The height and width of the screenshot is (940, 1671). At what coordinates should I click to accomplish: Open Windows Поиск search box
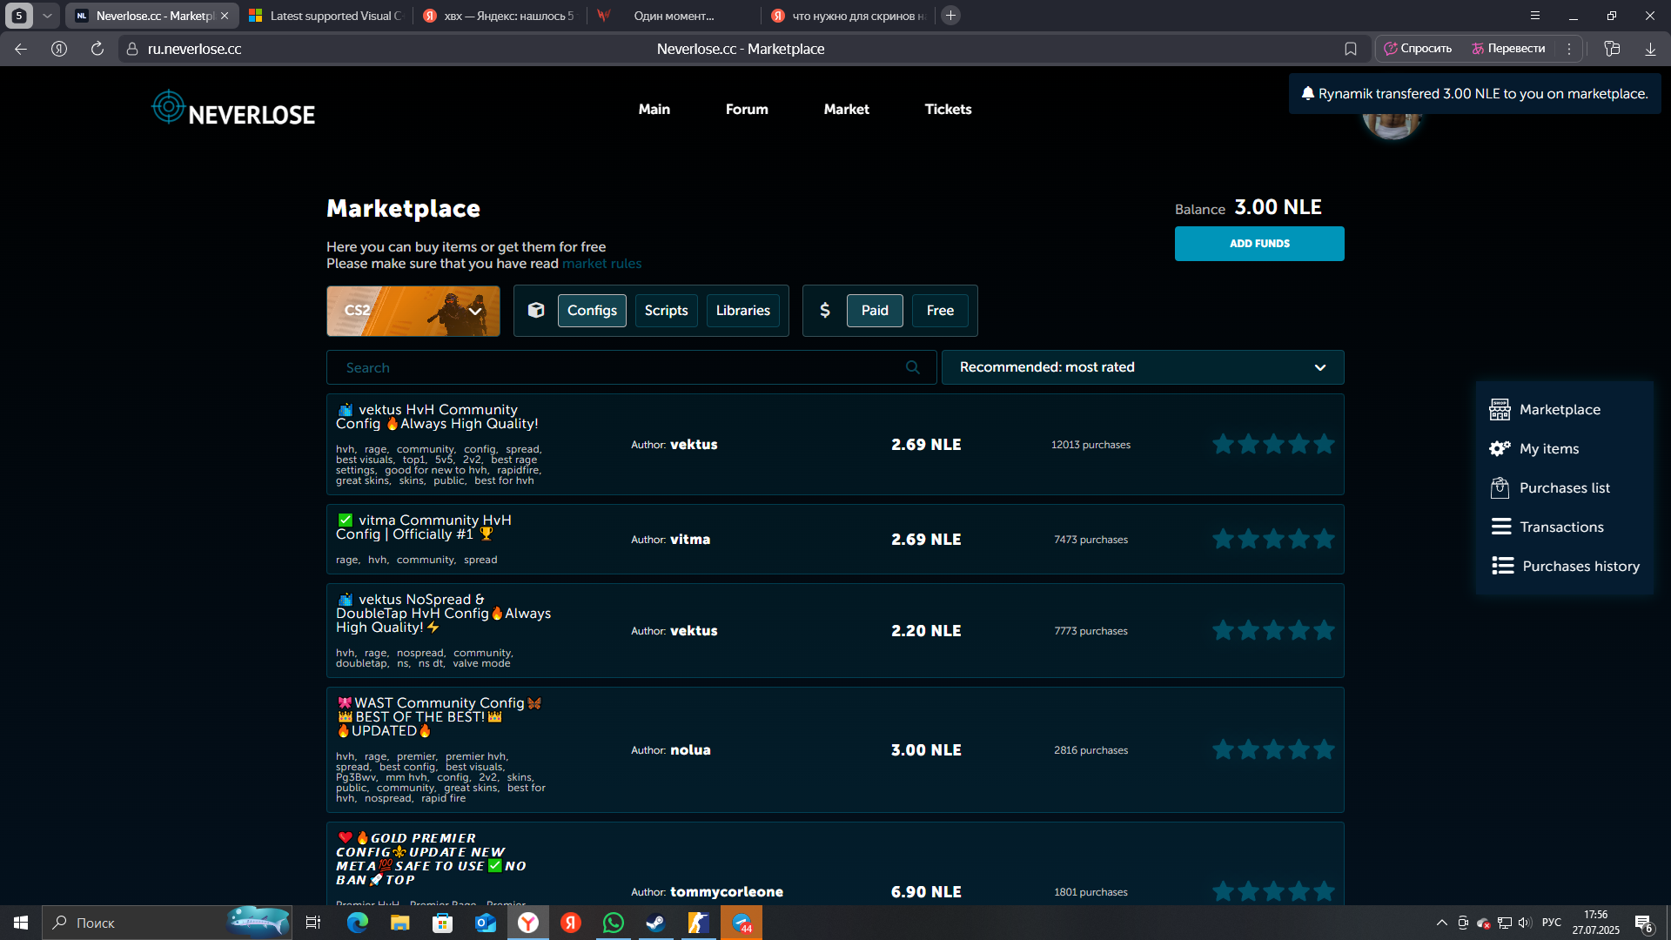tap(167, 923)
